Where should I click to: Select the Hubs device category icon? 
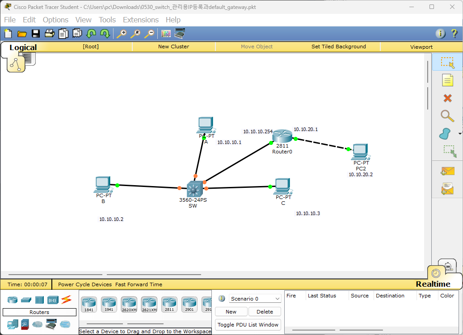pos(39,300)
